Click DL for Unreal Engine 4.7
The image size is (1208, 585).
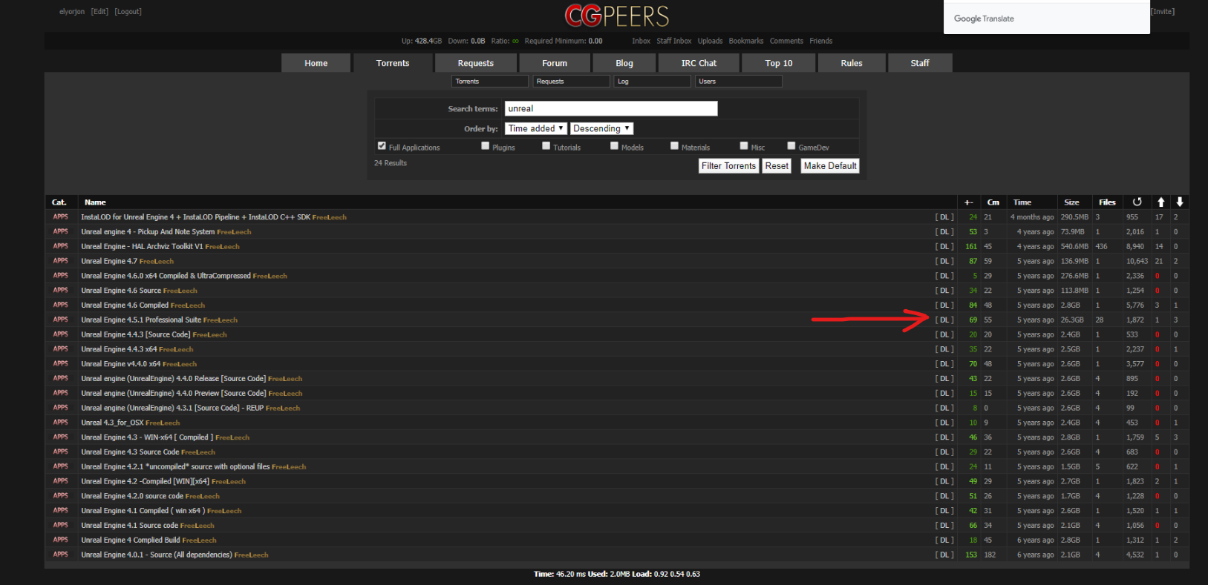(944, 261)
